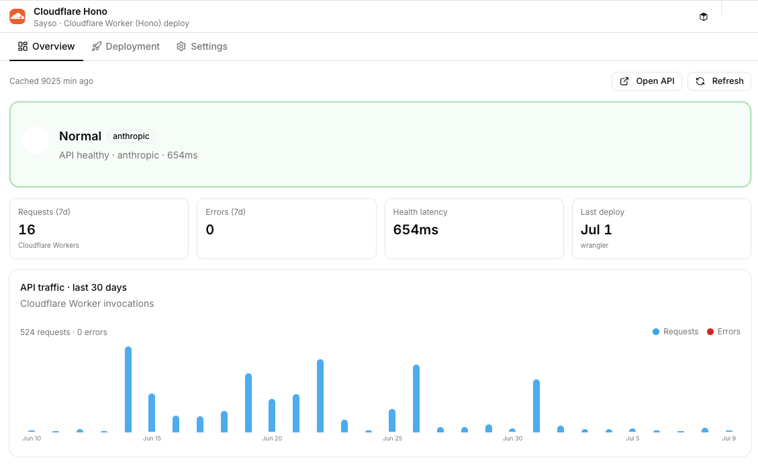Switch to the Overview tab
758x466 pixels.
pos(46,46)
